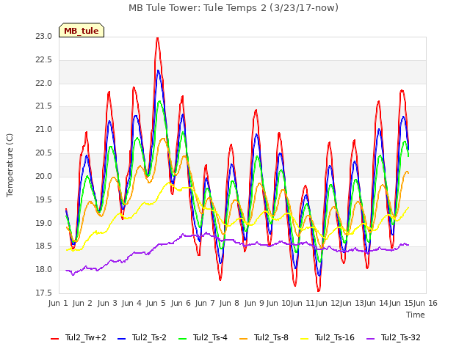Select the Tul2_Ts-16 legend entry

pyautogui.click(x=328, y=337)
